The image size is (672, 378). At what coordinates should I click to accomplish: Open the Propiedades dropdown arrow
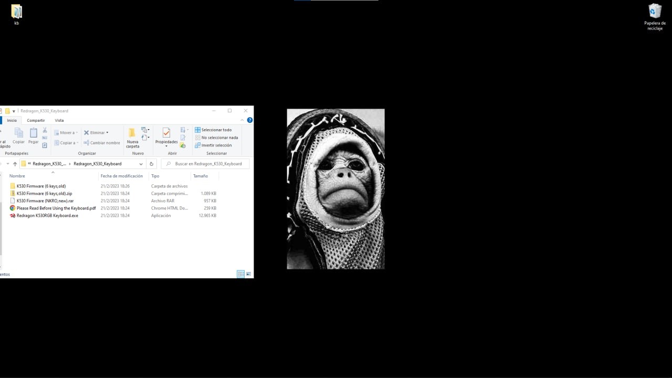(166, 146)
